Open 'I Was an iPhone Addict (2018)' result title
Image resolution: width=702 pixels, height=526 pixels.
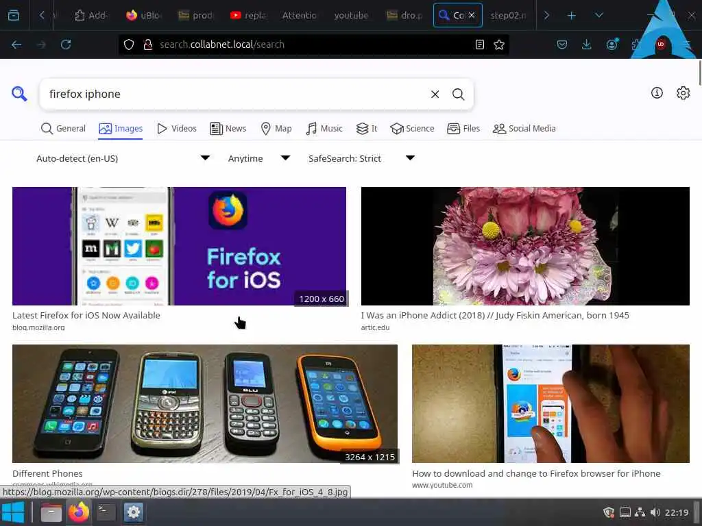click(495, 315)
